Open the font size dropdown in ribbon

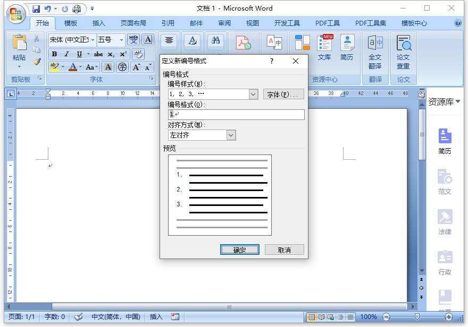(x=121, y=40)
